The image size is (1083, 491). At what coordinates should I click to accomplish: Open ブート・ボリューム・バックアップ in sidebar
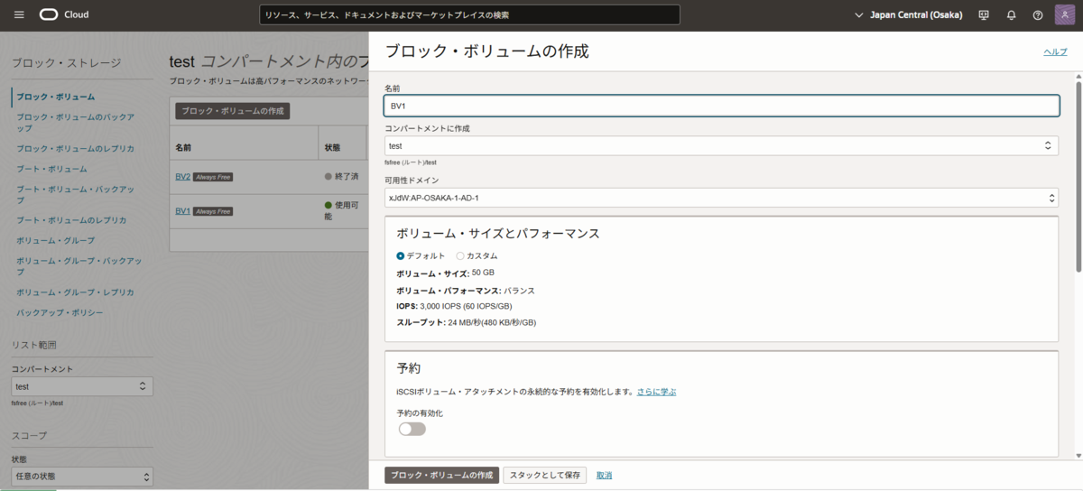[75, 194]
